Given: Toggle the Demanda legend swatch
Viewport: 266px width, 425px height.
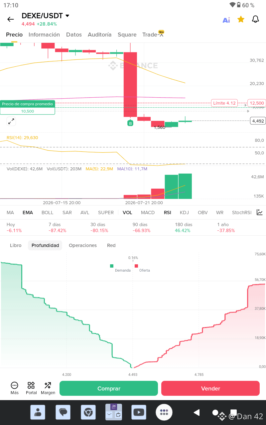Looking at the screenshot, I should (x=112, y=266).
